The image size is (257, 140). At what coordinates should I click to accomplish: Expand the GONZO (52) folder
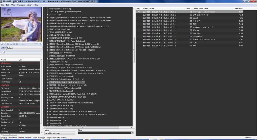coord(47,117)
